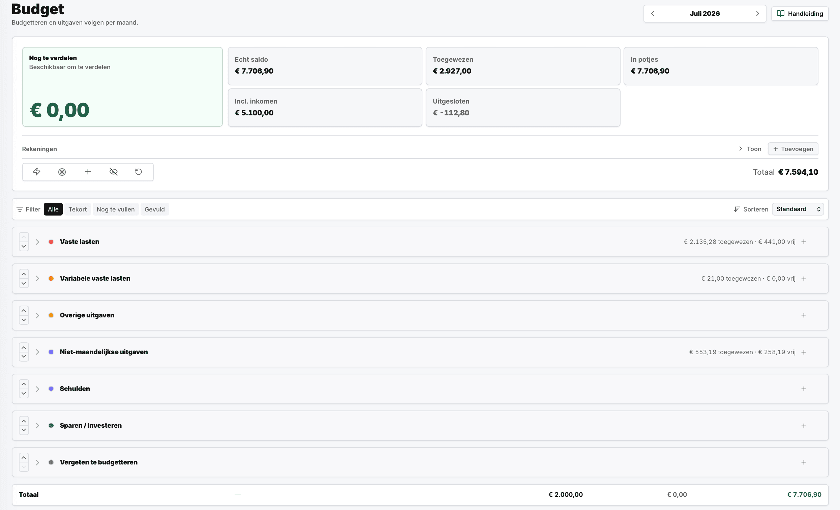840x510 pixels.
Task: Expand the Niet-maandelijkse uitgaven group
Action: [37, 352]
